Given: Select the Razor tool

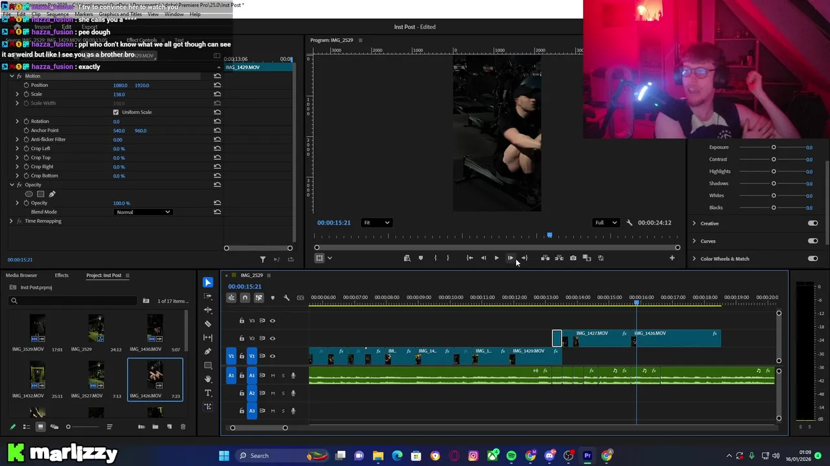Looking at the screenshot, I should coord(207,324).
